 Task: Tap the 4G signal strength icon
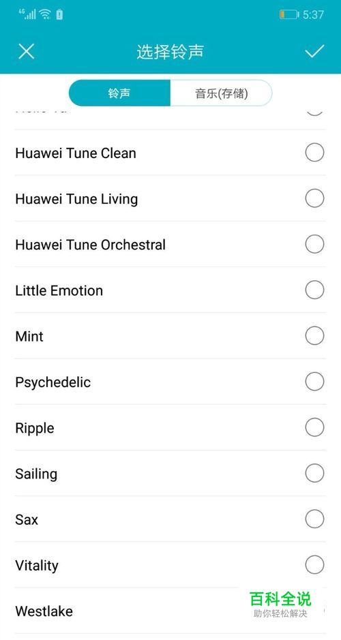[27, 14]
